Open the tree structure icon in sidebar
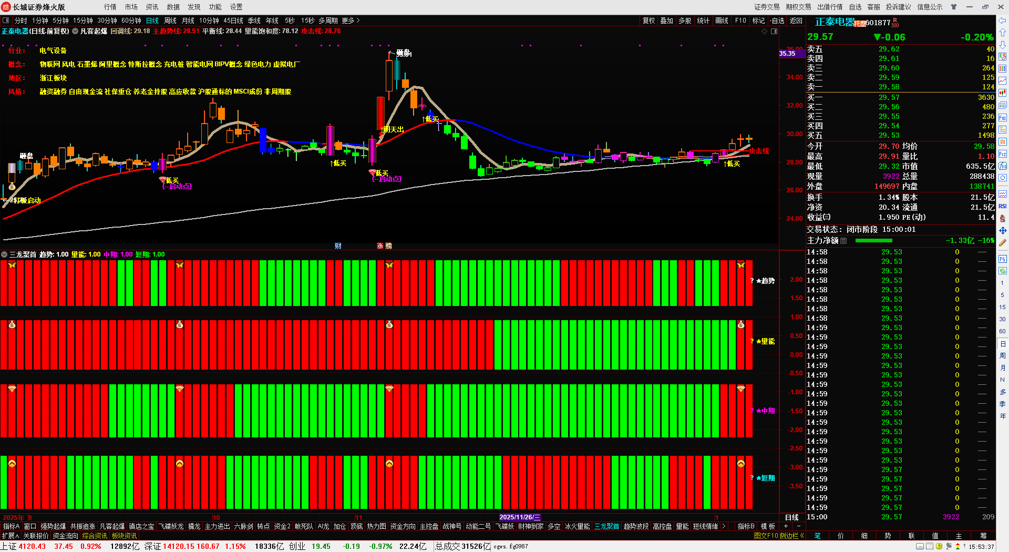 [1003, 129]
